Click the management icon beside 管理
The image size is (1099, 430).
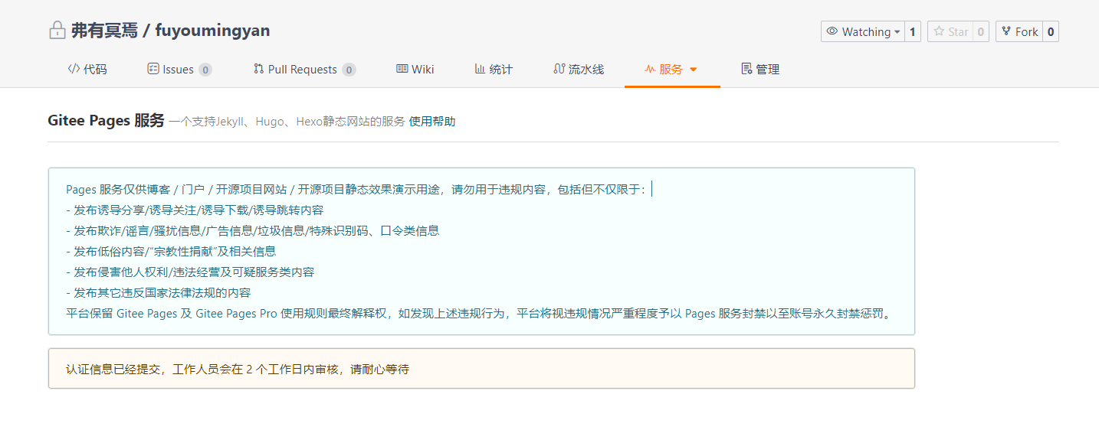tap(746, 69)
